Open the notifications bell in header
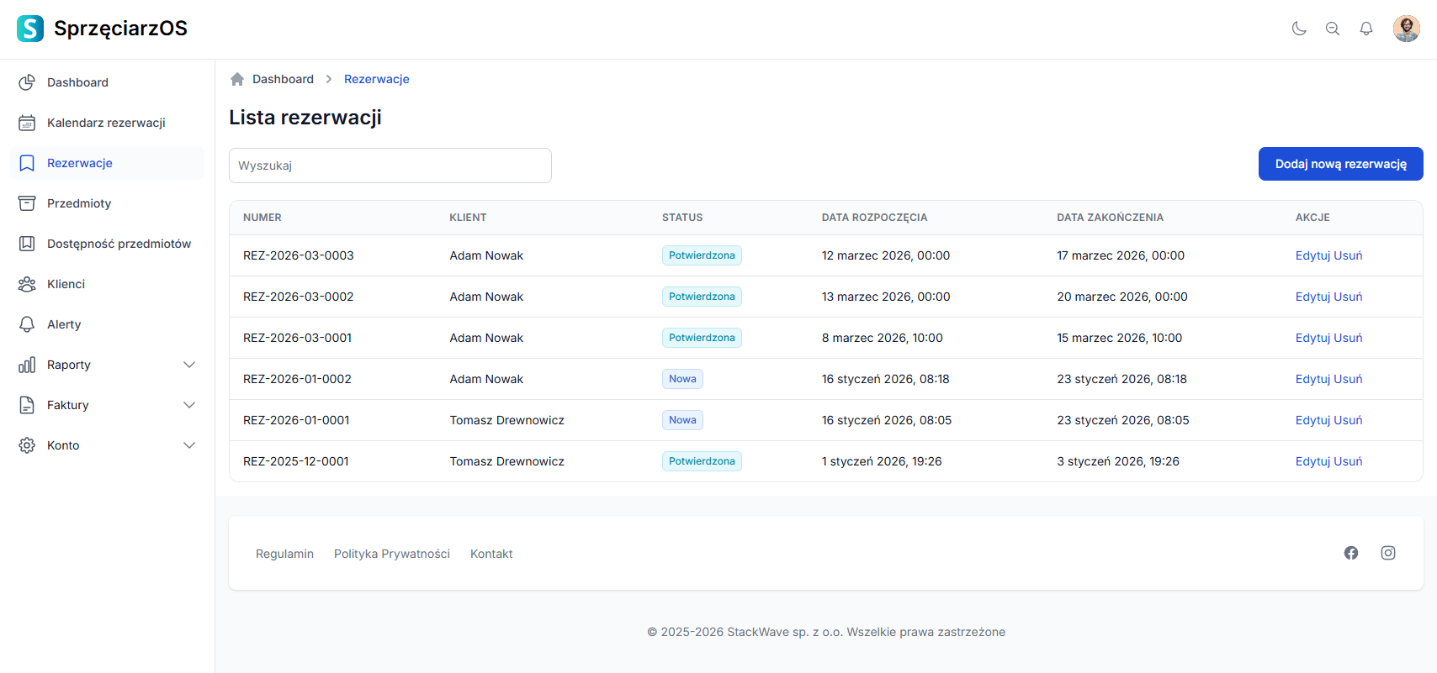The width and height of the screenshot is (1437, 673). [x=1366, y=29]
